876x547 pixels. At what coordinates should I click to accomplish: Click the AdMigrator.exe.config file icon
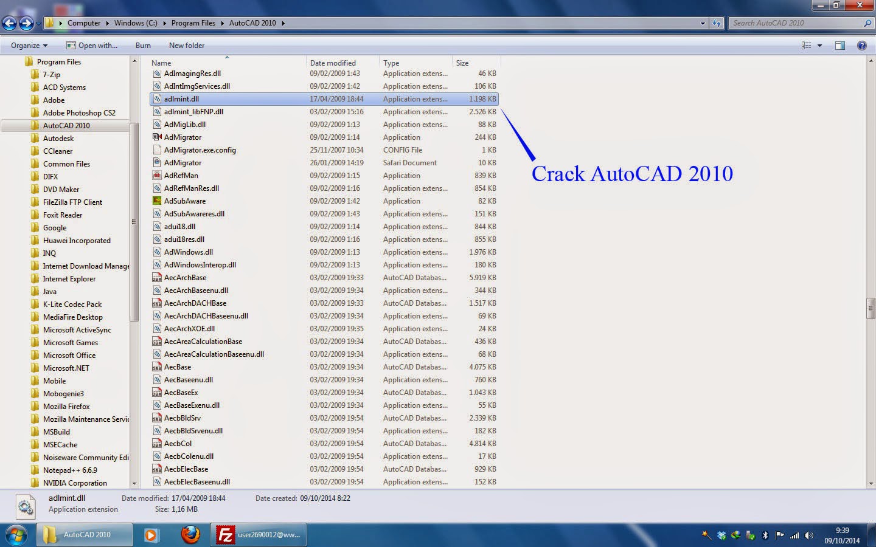[x=157, y=150]
